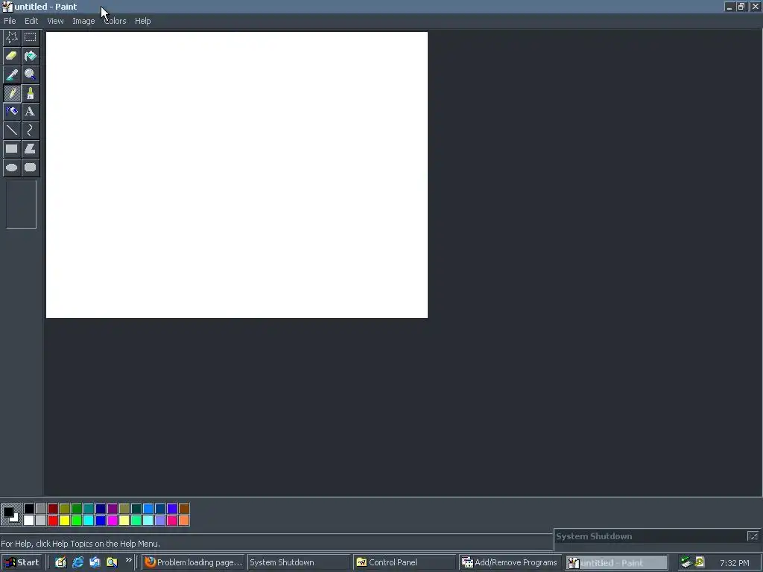Viewport: 763px width, 572px height.
Task: Select the Text tool
Action: coord(30,112)
